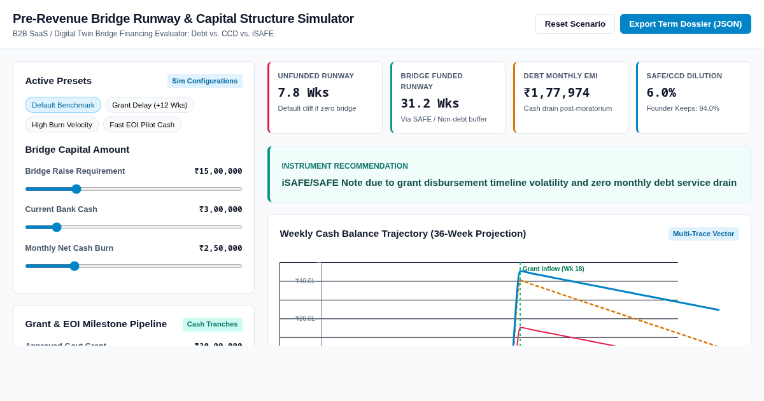Click the ₹15,00,000 bridge raise value
This screenshot has height=401, width=764.
(218, 171)
